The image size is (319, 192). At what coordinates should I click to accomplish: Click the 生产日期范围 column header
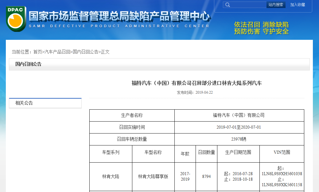(x=239, y=154)
